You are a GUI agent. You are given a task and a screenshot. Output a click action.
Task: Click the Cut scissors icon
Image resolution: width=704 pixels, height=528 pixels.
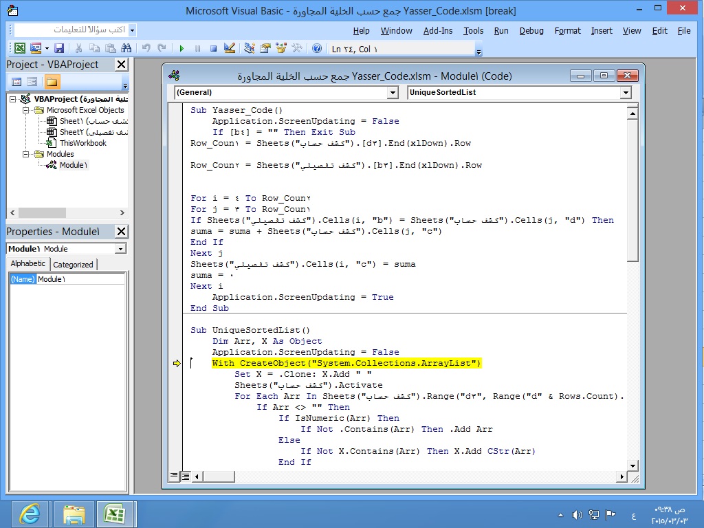click(x=78, y=49)
